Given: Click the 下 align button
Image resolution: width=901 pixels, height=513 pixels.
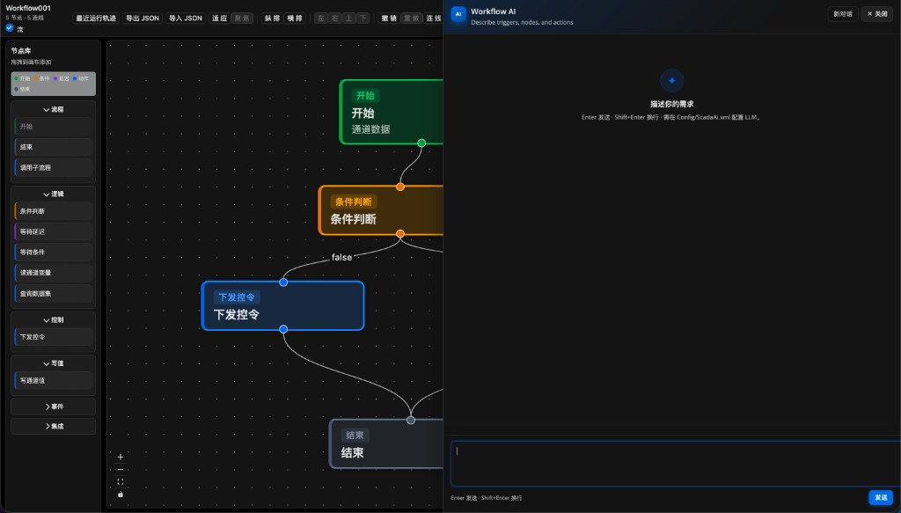Looking at the screenshot, I should (x=363, y=18).
